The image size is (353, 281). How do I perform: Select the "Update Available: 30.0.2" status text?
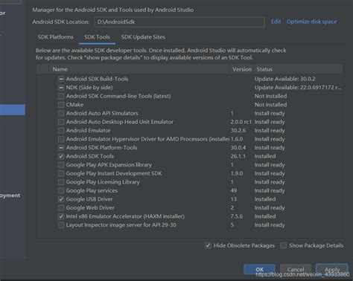285,79
